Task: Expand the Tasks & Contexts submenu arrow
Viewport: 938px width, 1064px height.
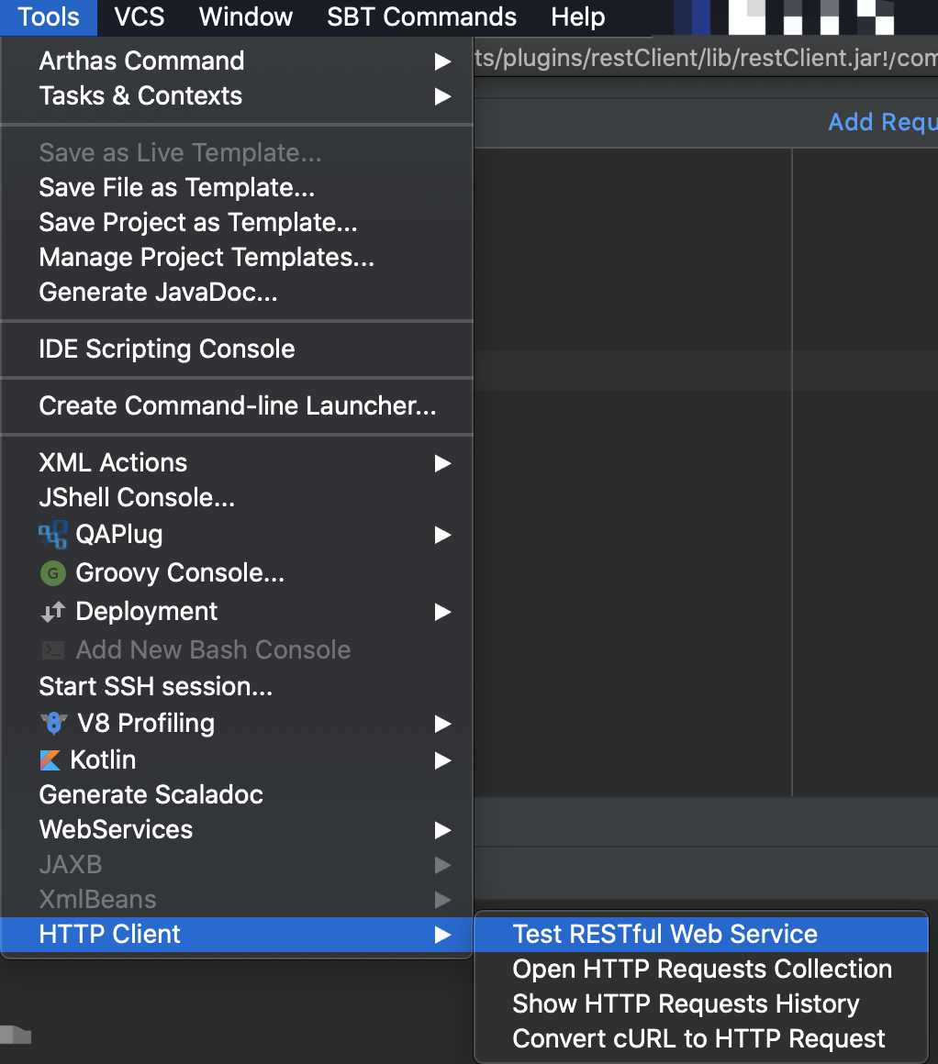Action: point(443,96)
